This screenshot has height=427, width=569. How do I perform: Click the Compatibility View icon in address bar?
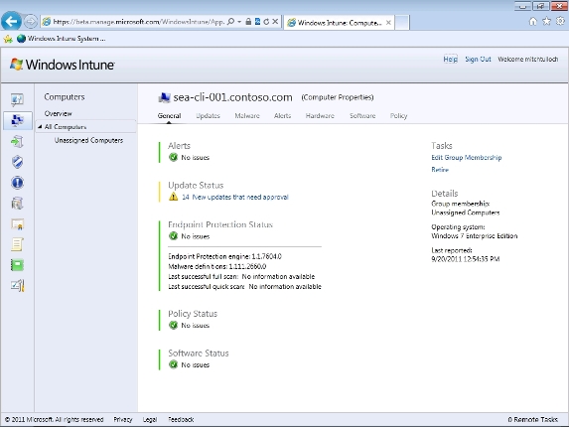257,22
